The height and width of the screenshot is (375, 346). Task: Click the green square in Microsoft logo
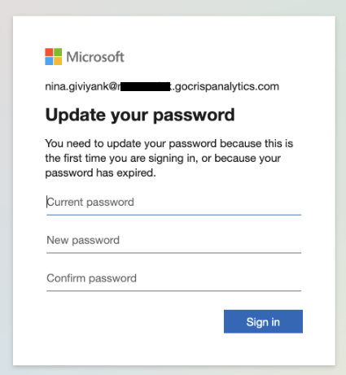(x=58, y=52)
